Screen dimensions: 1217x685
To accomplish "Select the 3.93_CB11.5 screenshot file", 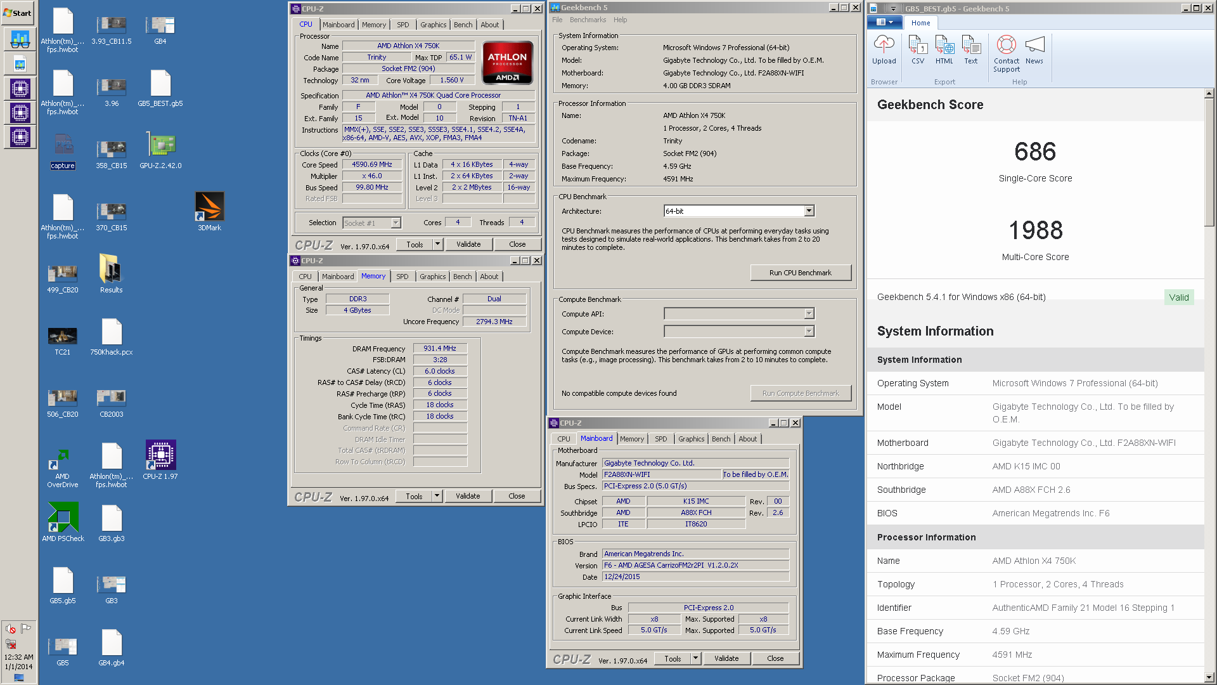I will pos(112,29).
